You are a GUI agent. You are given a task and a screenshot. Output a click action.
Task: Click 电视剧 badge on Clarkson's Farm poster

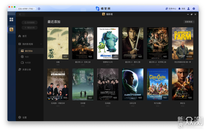(189, 57)
